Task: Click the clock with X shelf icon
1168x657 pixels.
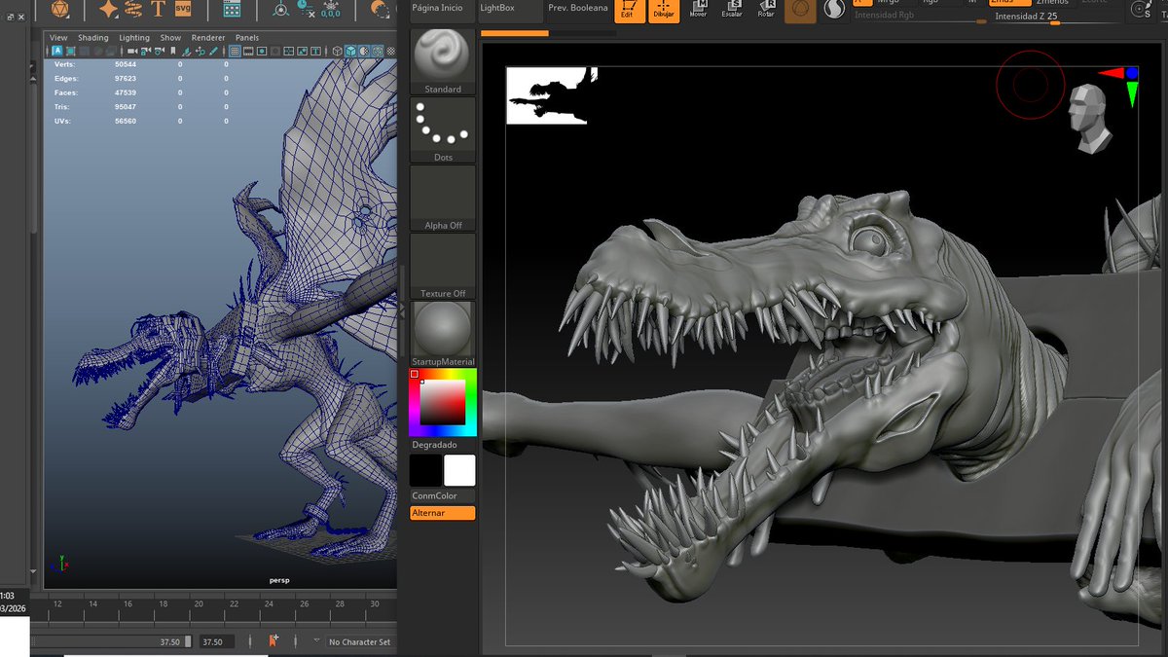Action: pos(306,9)
